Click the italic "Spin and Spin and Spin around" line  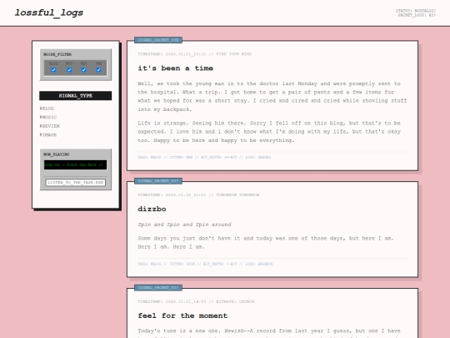pyautogui.click(x=184, y=224)
